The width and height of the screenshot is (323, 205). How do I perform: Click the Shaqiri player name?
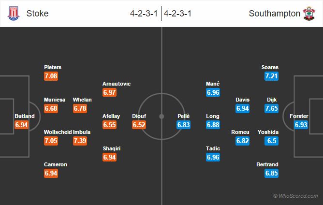click(111, 148)
